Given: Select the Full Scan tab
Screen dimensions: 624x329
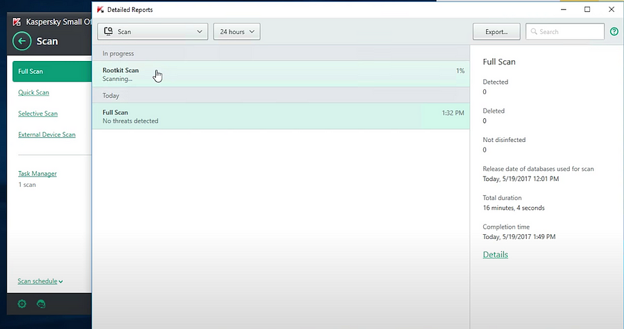Looking at the screenshot, I should (x=52, y=71).
